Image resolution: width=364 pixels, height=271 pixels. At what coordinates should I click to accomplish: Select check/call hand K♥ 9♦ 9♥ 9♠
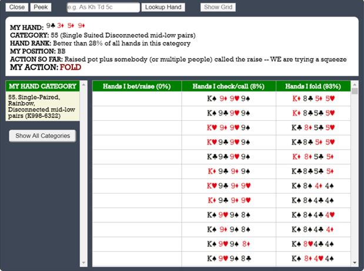[x=229, y=128]
